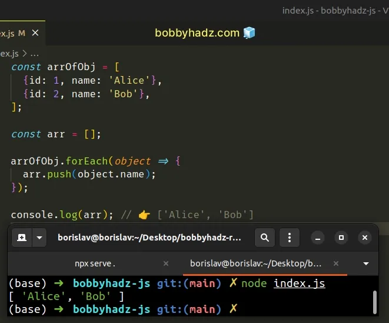Click the const arr = [] line

[56, 134]
